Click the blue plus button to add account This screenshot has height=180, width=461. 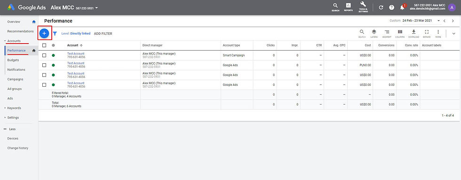[x=44, y=33]
